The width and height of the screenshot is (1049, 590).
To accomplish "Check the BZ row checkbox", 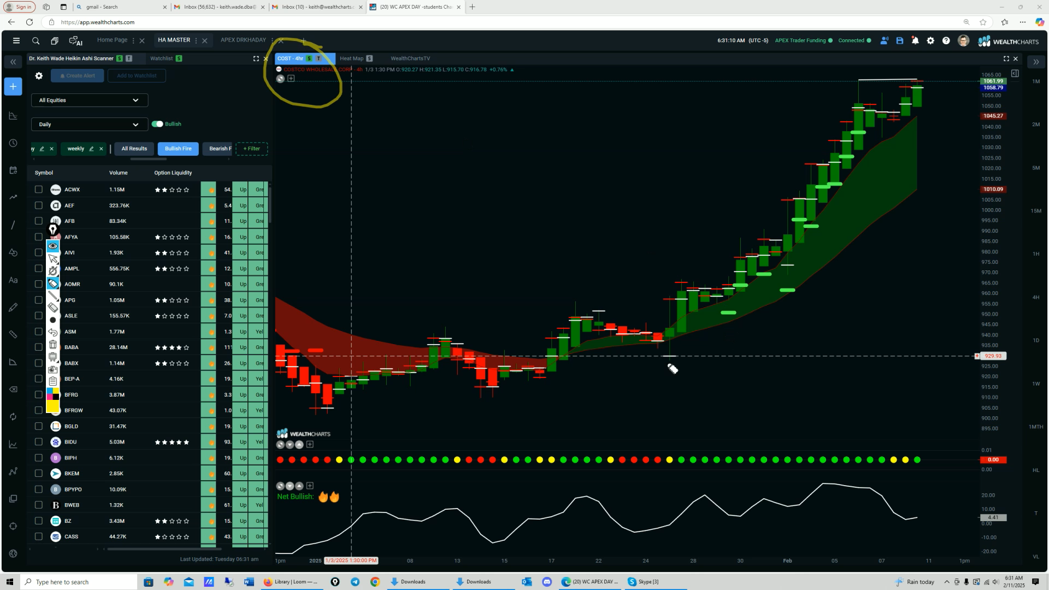I will (38, 521).
